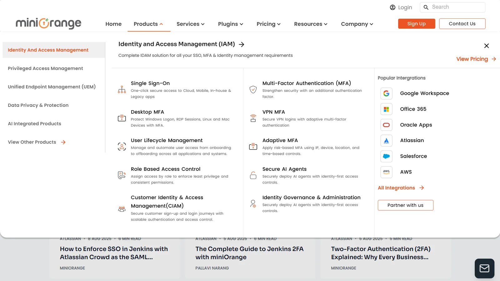The image size is (500, 281).
Task: Select Unified Endpoint Management (UEM) category
Action: coord(52,87)
